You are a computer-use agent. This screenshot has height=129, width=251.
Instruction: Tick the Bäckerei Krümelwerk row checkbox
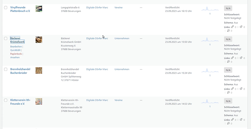(6, 38)
